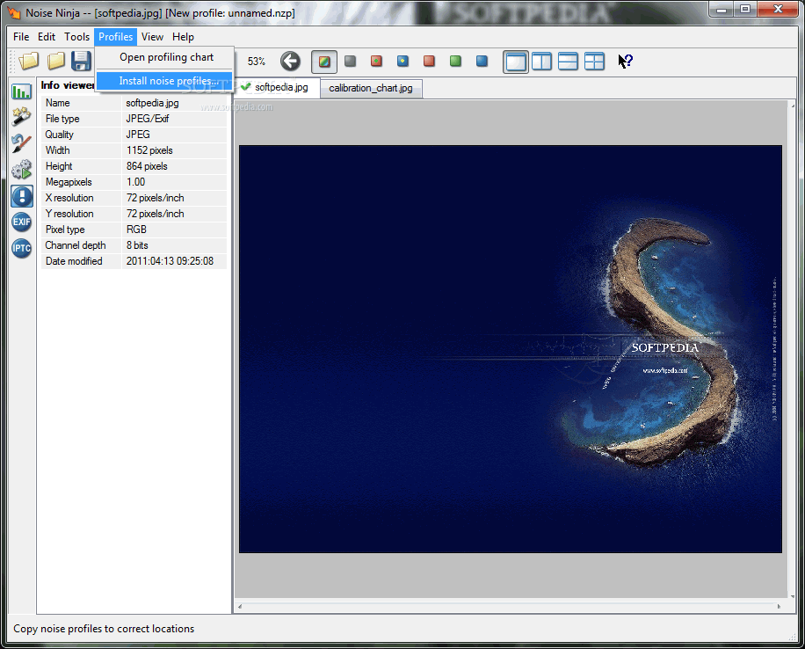Click the gears batch processing icon
805x649 pixels.
[x=22, y=170]
